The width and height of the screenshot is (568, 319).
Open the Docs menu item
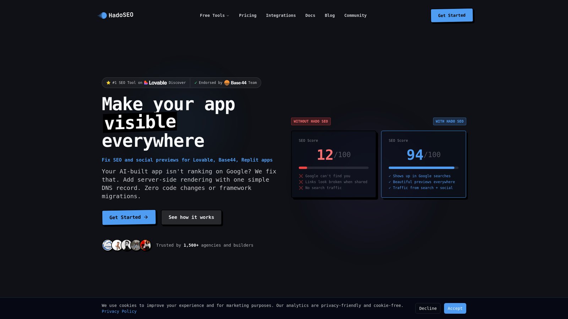pyautogui.click(x=310, y=15)
